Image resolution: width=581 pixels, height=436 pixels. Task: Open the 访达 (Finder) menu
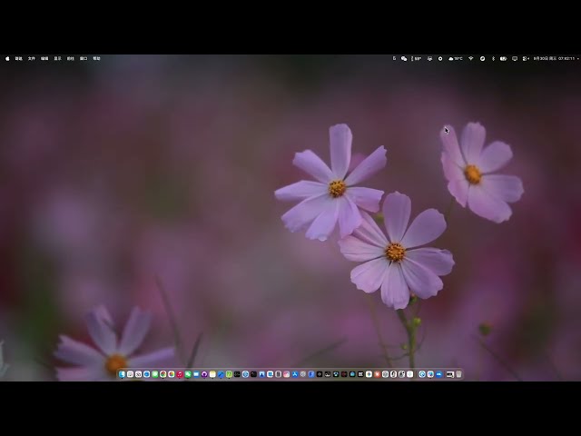pos(18,58)
